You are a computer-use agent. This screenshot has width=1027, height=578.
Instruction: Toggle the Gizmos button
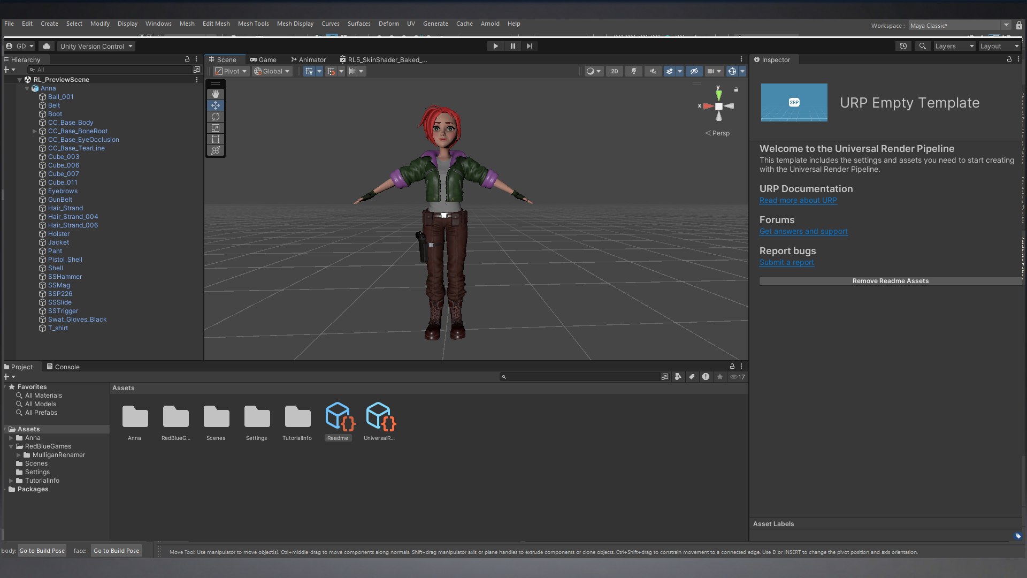point(732,71)
